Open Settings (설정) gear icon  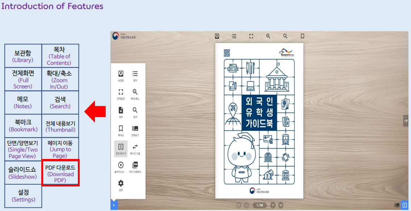[121, 184]
